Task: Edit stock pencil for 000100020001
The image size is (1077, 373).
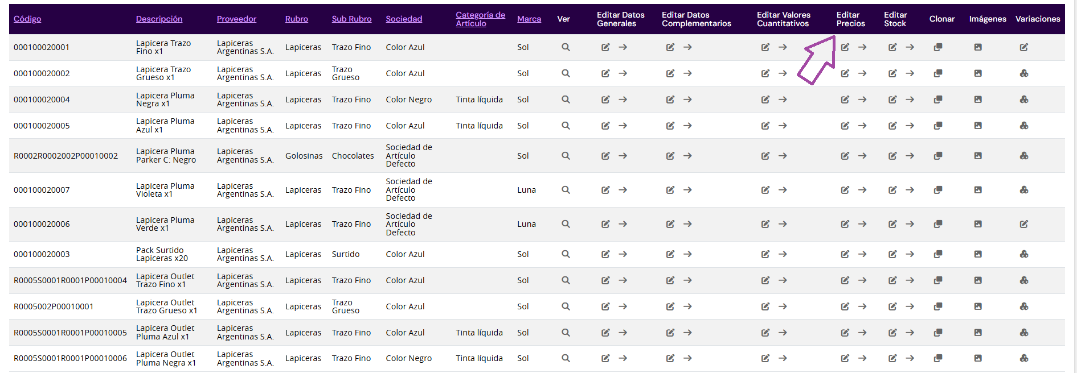Action: point(892,47)
